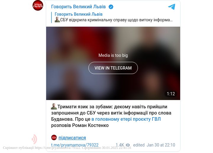Click the підписатися subscribe link
Image resolution: width=213 pixels, height=153 pixels.
(72, 138)
